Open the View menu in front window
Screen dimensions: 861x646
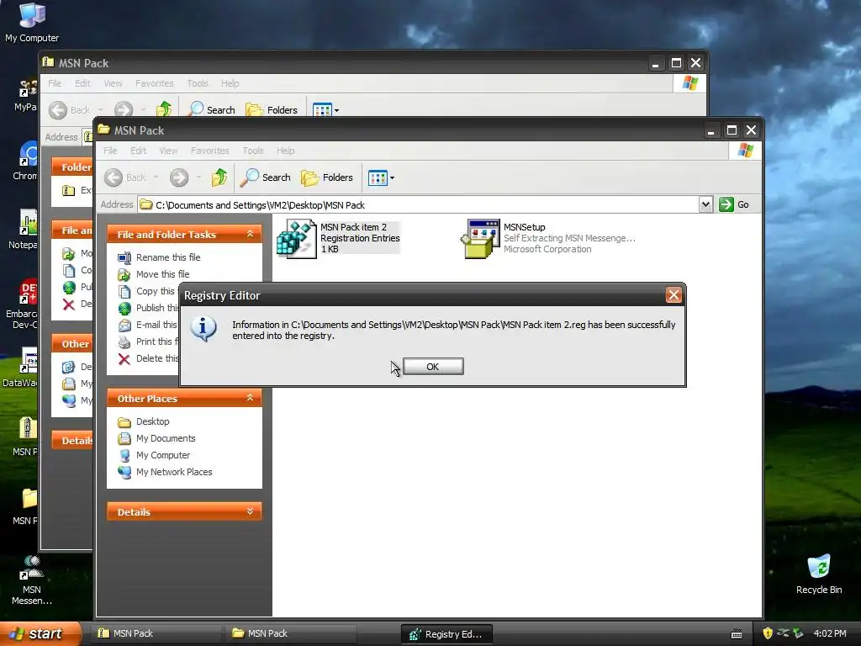pos(168,151)
